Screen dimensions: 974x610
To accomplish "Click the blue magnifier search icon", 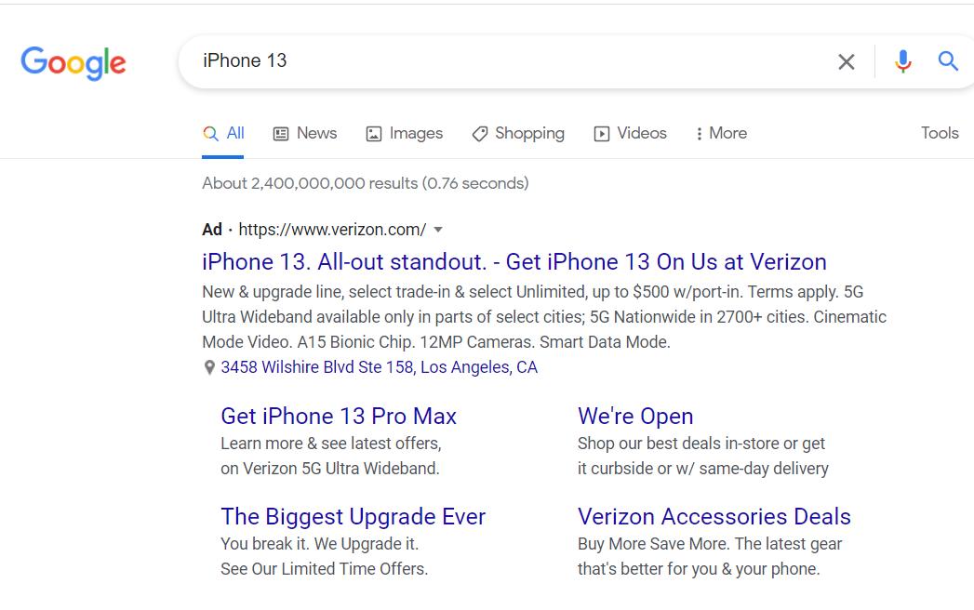I will pos(948,61).
